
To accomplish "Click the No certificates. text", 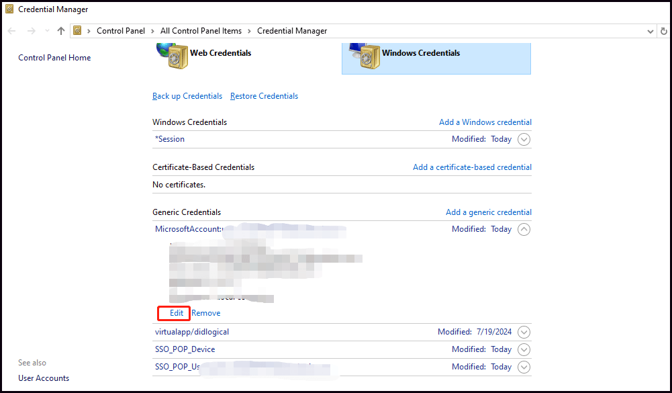I will click(x=179, y=185).
